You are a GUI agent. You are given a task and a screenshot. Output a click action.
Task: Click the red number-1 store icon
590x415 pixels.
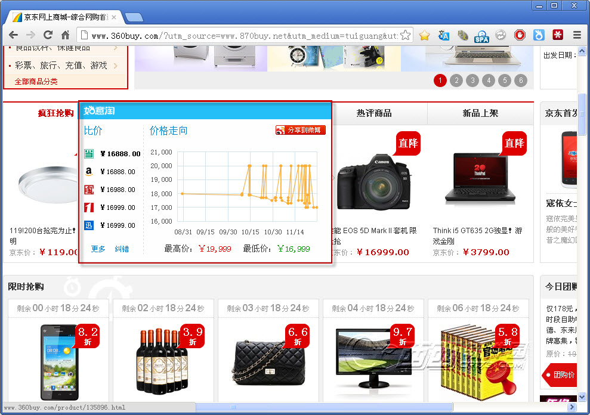pos(89,207)
